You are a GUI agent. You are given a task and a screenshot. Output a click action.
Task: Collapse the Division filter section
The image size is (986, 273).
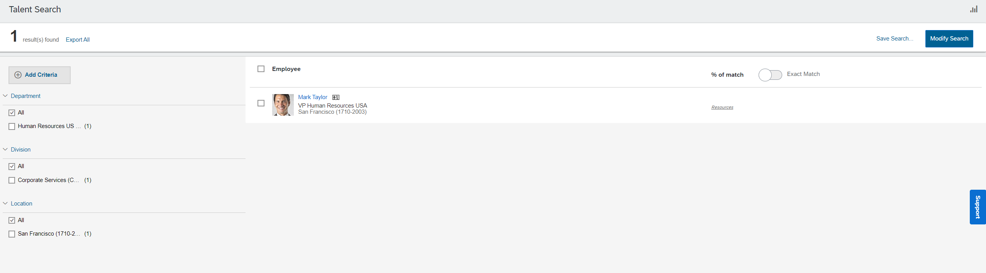5,149
